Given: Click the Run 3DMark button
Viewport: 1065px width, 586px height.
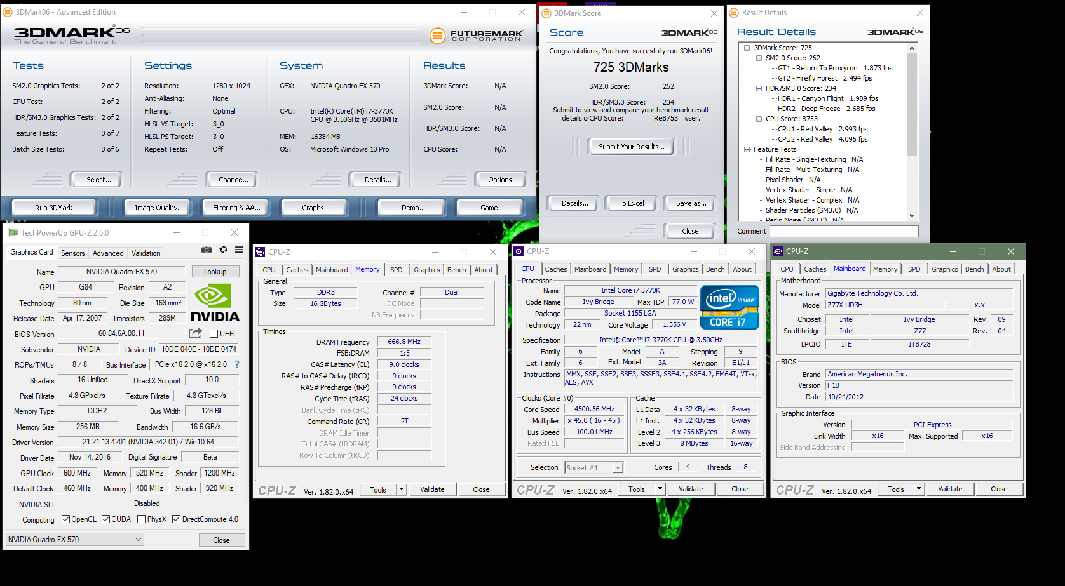Looking at the screenshot, I should (x=53, y=208).
